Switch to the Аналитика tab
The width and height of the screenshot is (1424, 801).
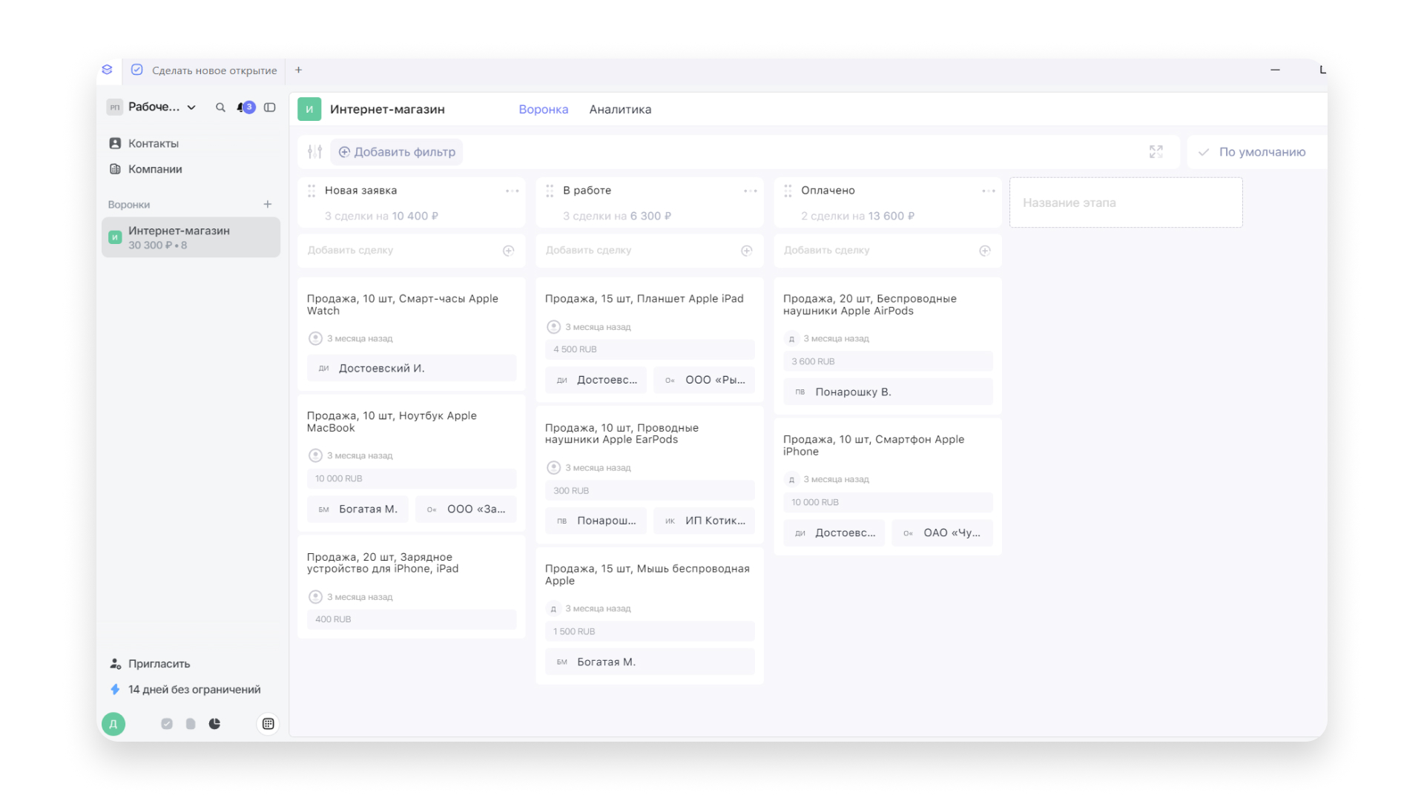coord(620,109)
